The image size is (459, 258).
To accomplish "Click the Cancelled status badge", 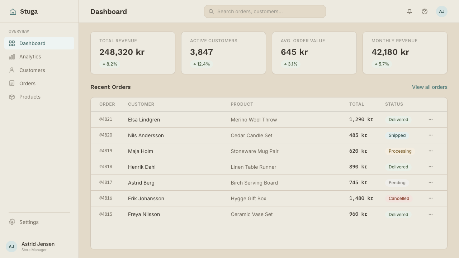I will point(399,199).
